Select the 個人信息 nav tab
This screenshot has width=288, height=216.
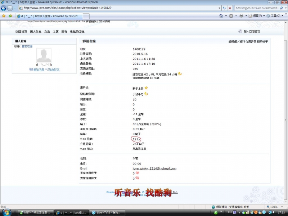coord(36,32)
